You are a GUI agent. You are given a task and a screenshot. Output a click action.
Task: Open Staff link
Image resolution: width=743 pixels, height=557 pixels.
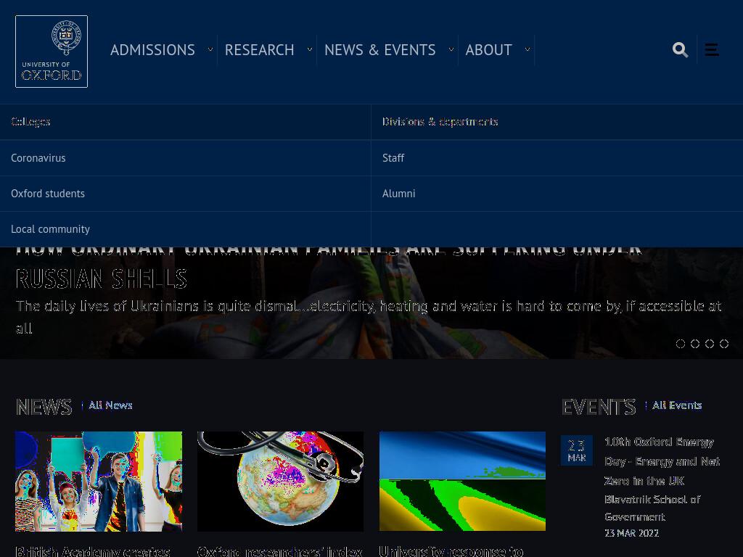(393, 157)
